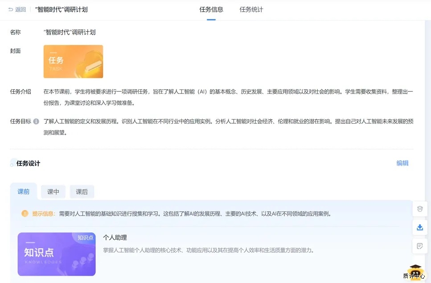Click the download icon in right sidebar
Screen dimensions: 431x283
(x=420, y=227)
